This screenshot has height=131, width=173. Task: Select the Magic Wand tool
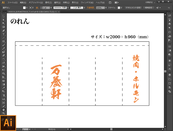4,23
